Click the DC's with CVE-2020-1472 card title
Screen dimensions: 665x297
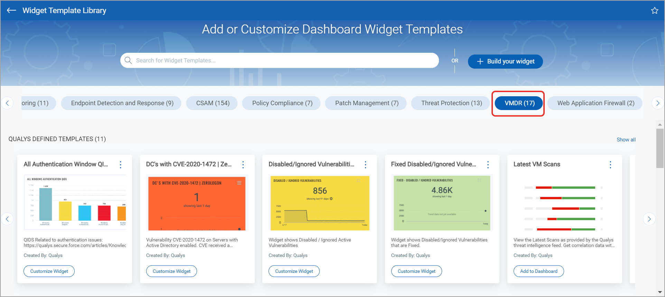pos(189,164)
